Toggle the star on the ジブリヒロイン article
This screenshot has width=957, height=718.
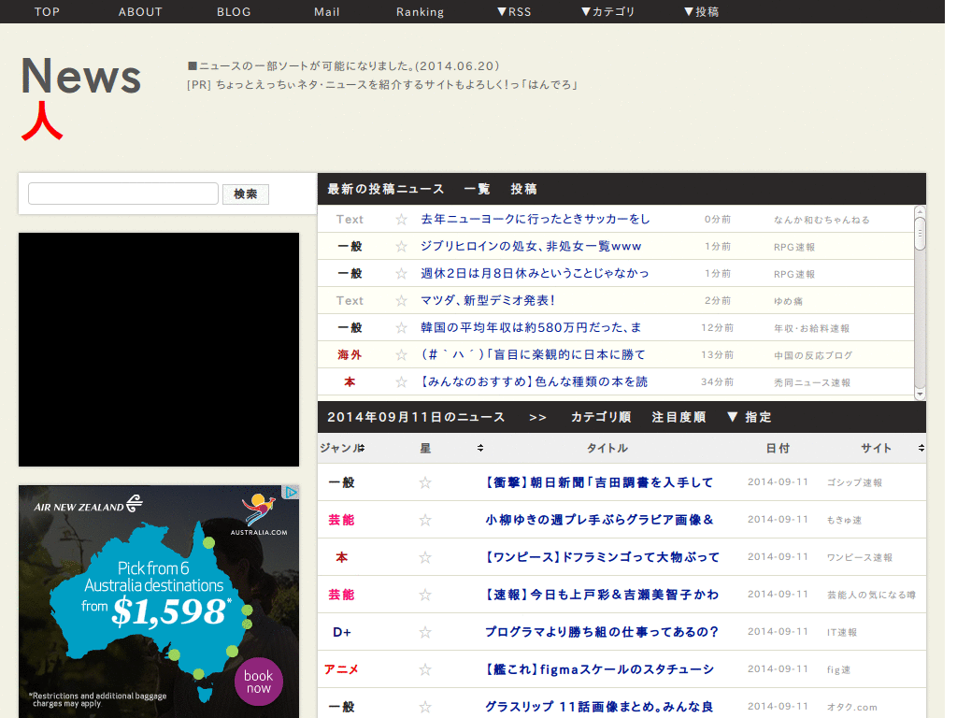(x=403, y=246)
